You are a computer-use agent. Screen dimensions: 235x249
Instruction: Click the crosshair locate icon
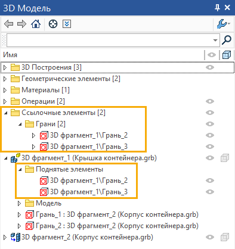point(53,24)
